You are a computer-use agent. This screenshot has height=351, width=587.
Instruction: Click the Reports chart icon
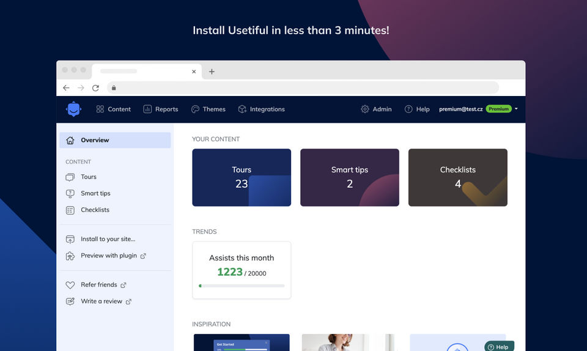[147, 109]
